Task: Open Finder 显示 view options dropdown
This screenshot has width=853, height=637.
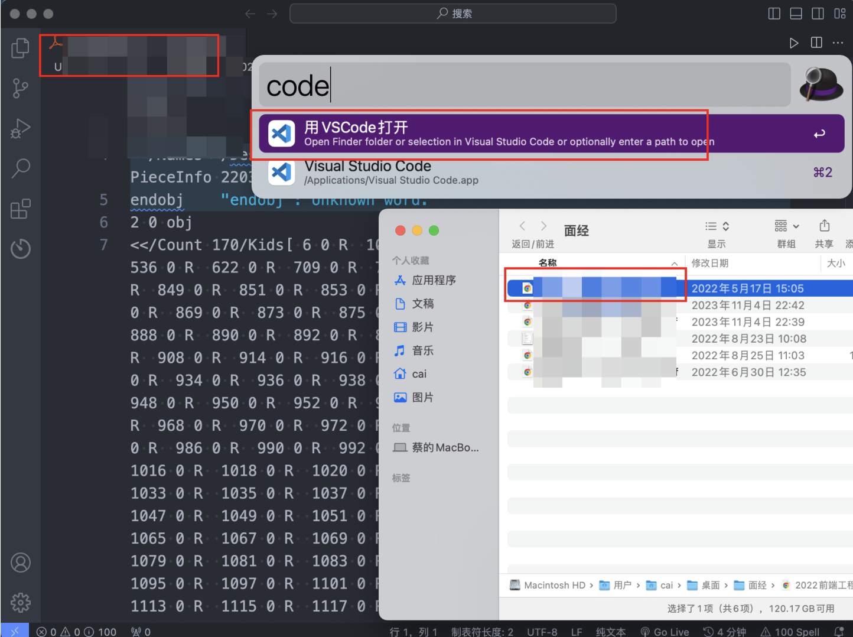Action: point(717,226)
